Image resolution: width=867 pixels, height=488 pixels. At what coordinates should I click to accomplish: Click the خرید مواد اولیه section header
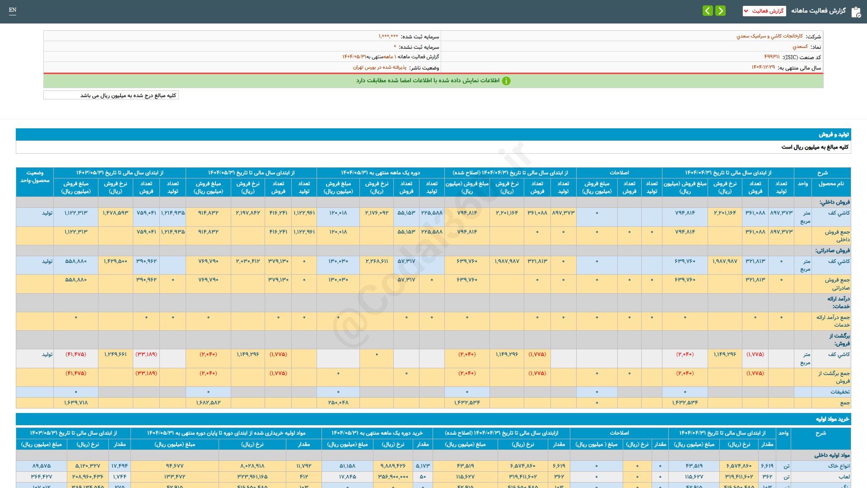coord(433,419)
